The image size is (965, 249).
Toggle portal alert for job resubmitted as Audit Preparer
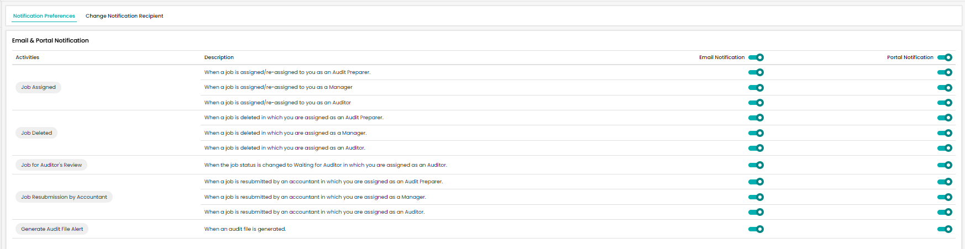tap(945, 182)
